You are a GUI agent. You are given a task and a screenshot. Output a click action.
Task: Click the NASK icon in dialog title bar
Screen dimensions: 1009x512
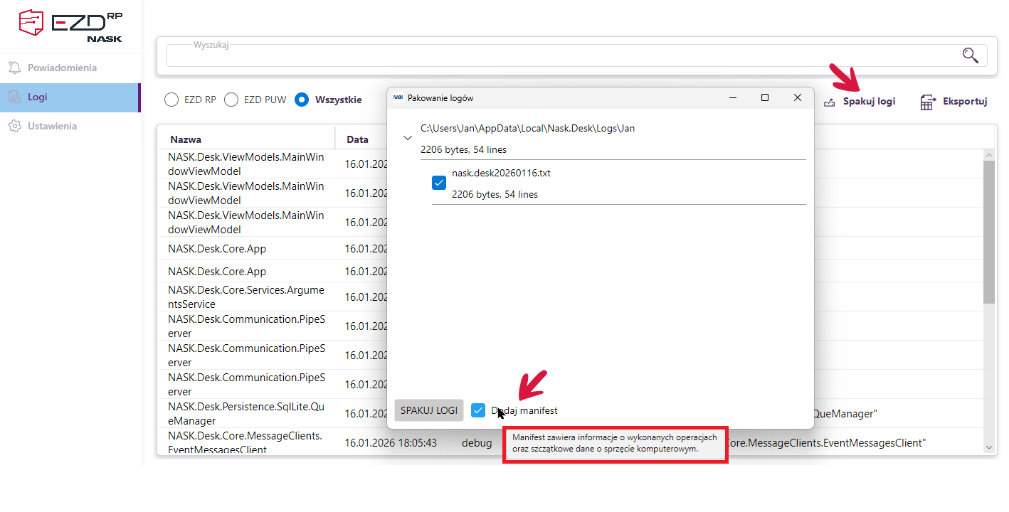click(x=398, y=98)
